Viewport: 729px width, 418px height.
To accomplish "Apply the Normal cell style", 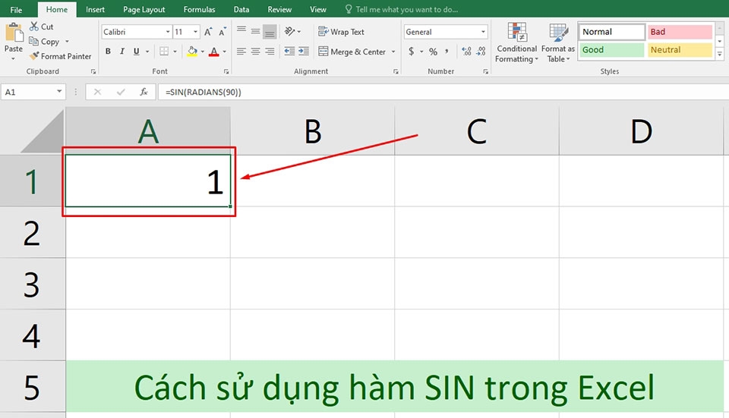I will click(611, 32).
